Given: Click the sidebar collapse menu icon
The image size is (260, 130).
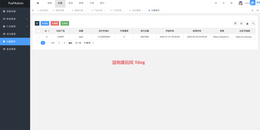Looking at the screenshot, I should click(x=38, y=3).
